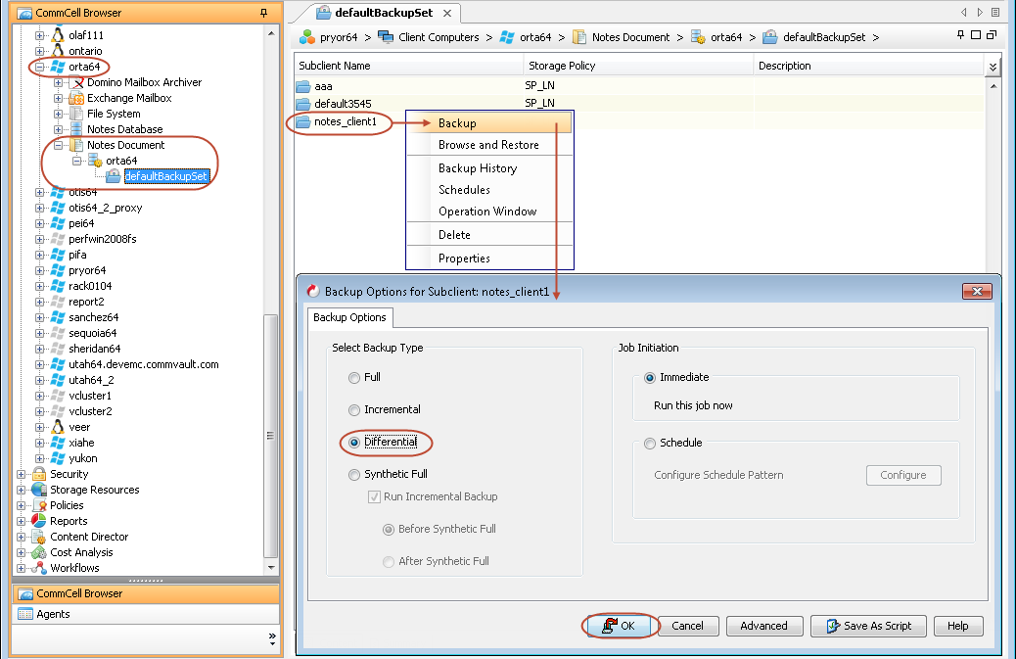Image resolution: width=1016 pixels, height=659 pixels.
Task: Click the olaf111 Linux penguin icon
Action: pyautogui.click(x=58, y=35)
